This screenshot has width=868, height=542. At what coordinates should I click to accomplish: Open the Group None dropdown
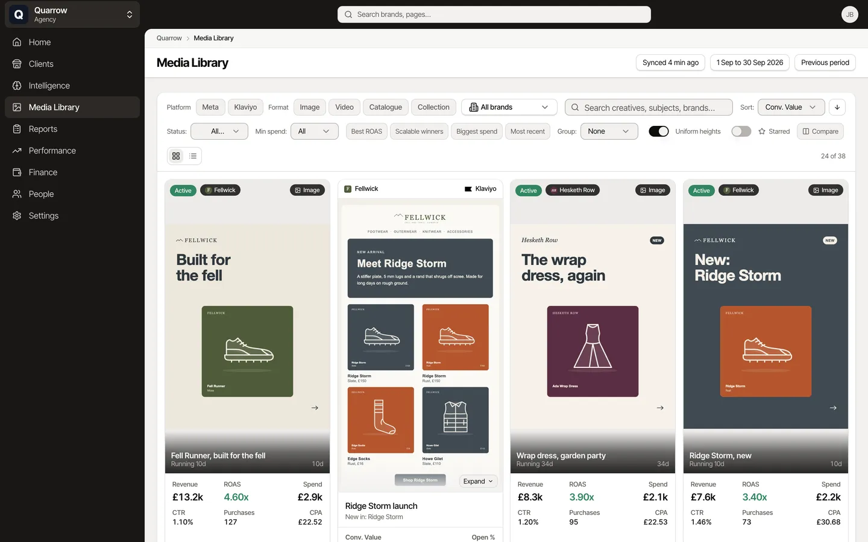pyautogui.click(x=609, y=131)
